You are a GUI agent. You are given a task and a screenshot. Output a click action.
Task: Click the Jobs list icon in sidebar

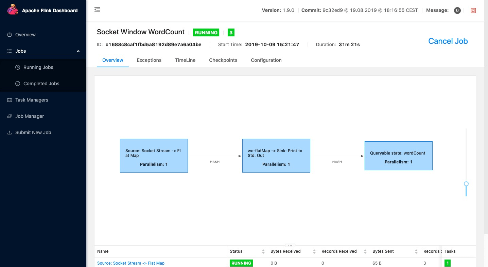coord(10,51)
